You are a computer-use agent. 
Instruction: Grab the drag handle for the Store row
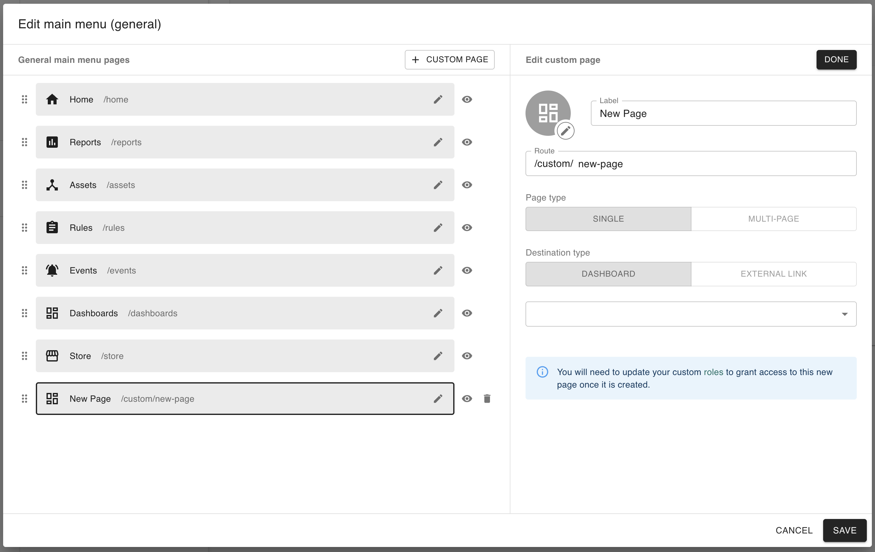point(24,356)
